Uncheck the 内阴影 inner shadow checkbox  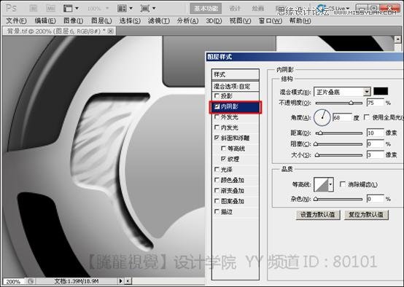point(217,106)
